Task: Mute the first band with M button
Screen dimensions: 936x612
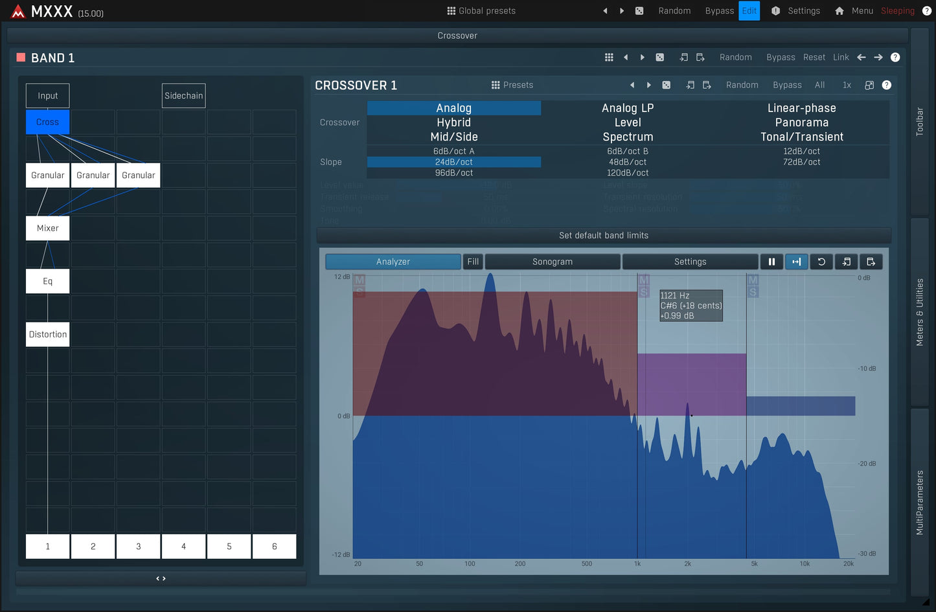Action: (x=360, y=280)
